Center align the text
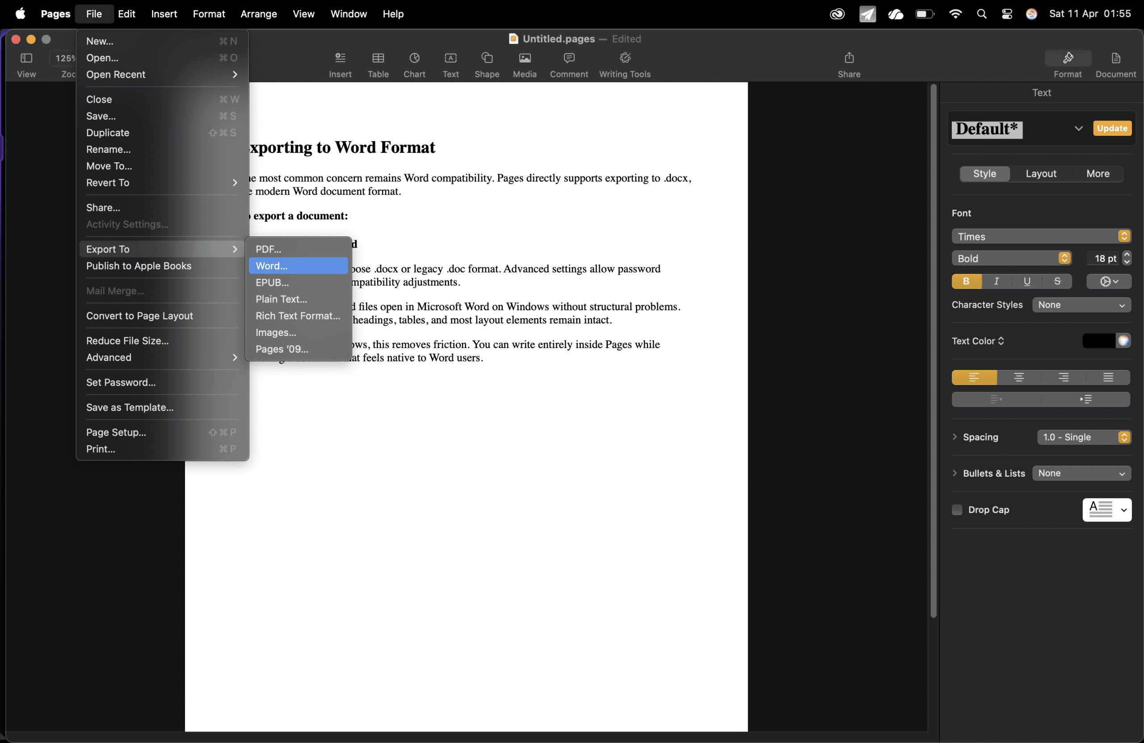This screenshot has height=743, width=1144. click(1018, 378)
